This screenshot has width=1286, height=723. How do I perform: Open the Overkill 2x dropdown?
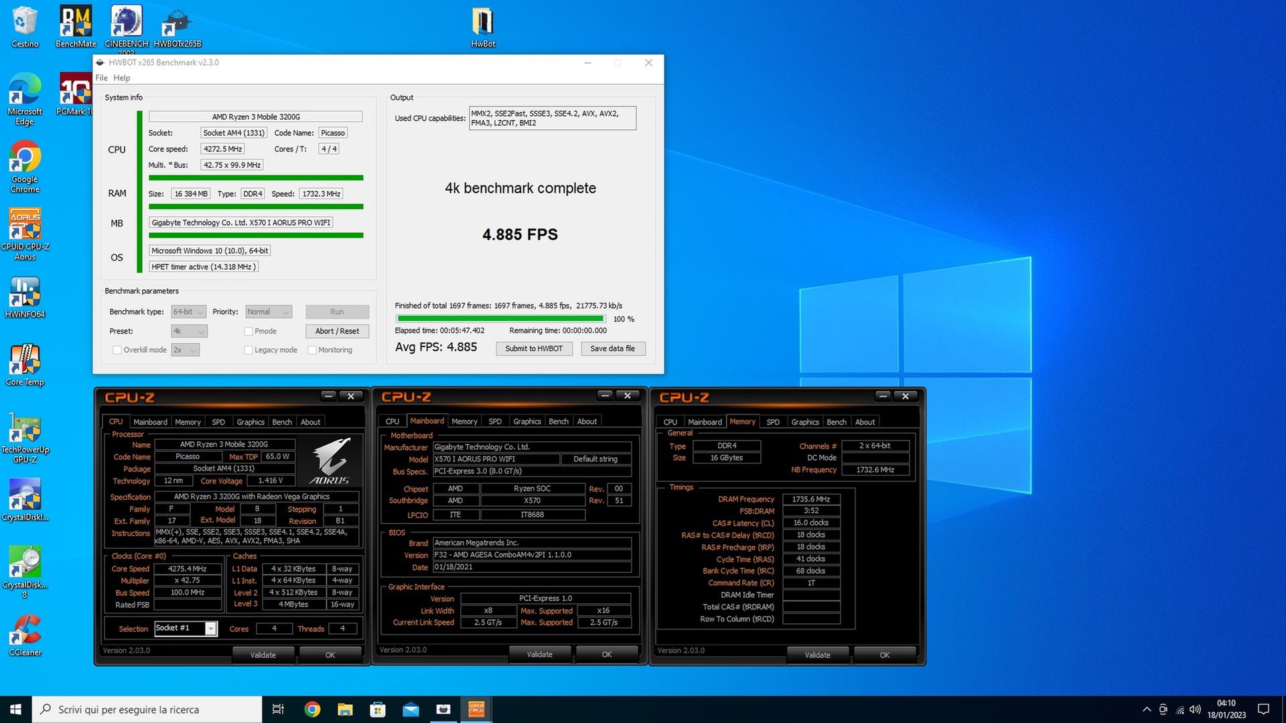[185, 350]
